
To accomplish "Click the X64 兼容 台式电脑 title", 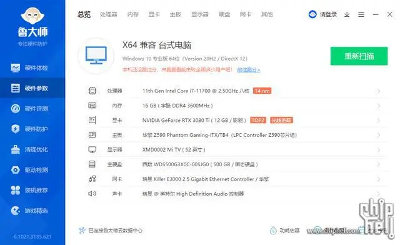I will pyautogui.click(x=157, y=45).
